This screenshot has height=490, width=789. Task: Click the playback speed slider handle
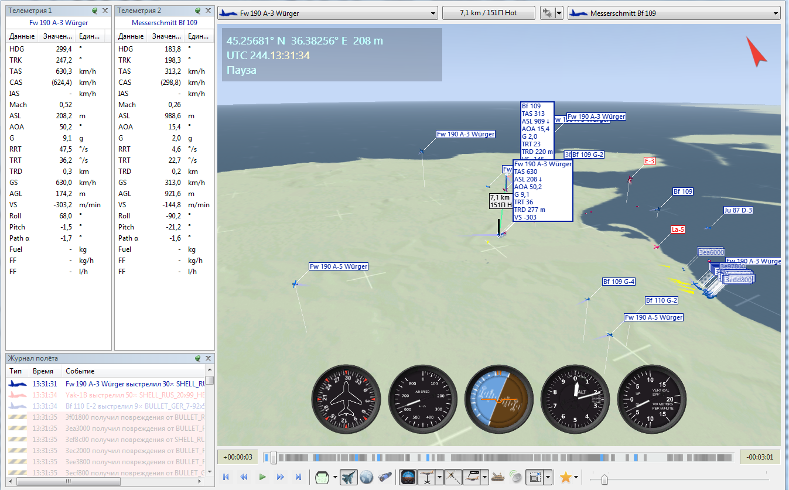coord(604,479)
